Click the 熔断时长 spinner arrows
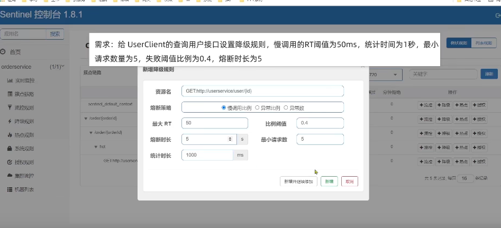 230,139
